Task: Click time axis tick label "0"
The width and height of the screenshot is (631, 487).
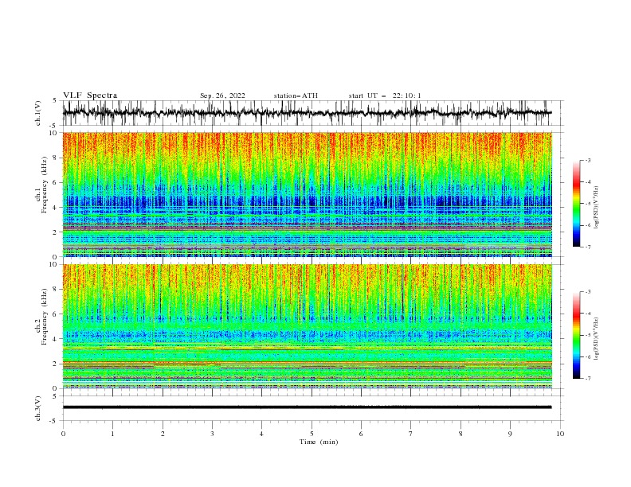Action: tap(63, 434)
